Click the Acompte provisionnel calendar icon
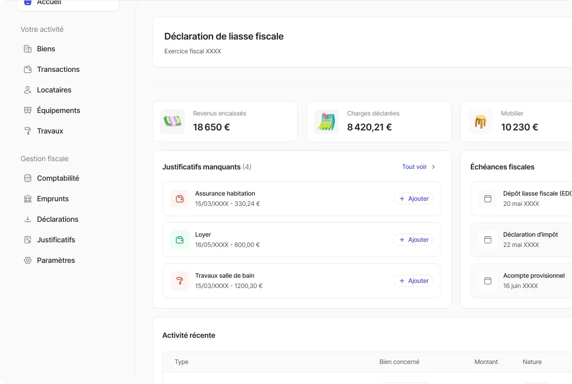This screenshot has height=384, width=572. [x=487, y=281]
